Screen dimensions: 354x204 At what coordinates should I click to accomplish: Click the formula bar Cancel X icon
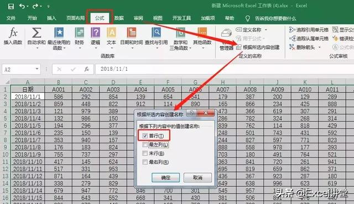click(59, 69)
